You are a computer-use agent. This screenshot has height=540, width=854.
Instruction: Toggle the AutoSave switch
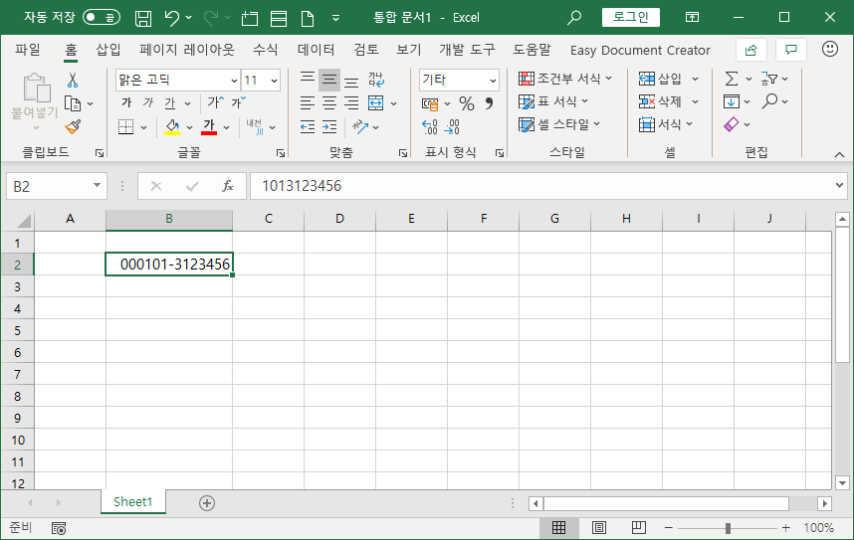(x=102, y=18)
